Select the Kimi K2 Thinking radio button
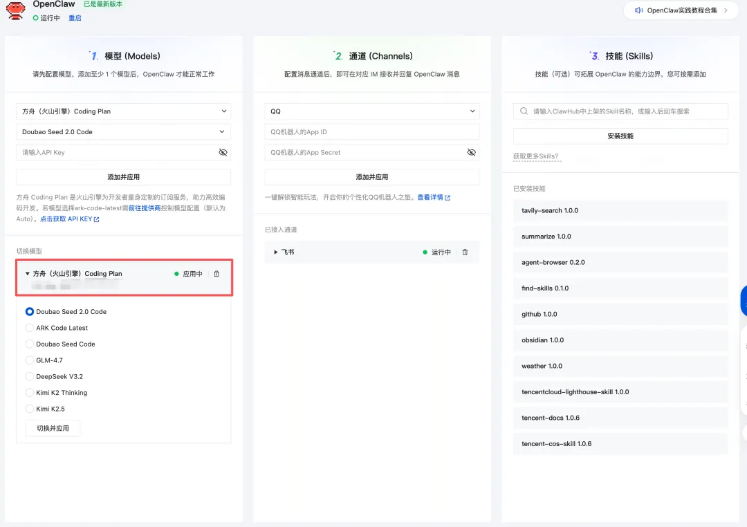 [30, 393]
